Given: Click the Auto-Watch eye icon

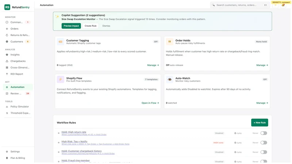Looking at the screenshot, I should tap(170, 79).
